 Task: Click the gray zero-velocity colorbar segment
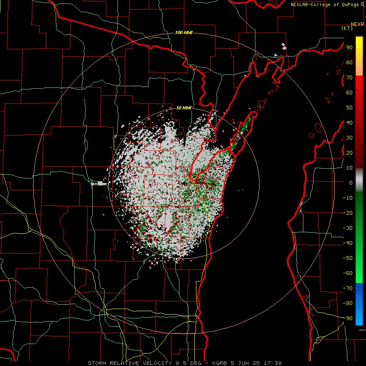pos(359,180)
